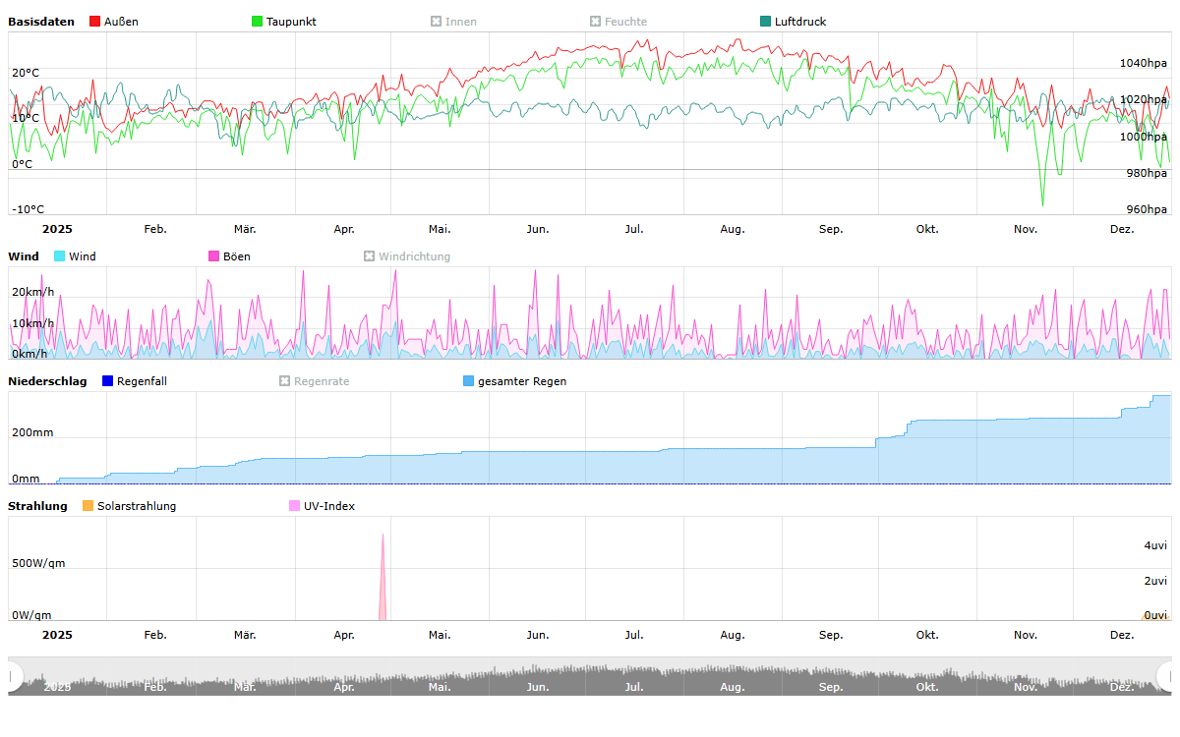Click Jul. in the bottom navigator timeline
Image resolution: width=1180 pixels, height=737 pixels.
click(x=634, y=687)
